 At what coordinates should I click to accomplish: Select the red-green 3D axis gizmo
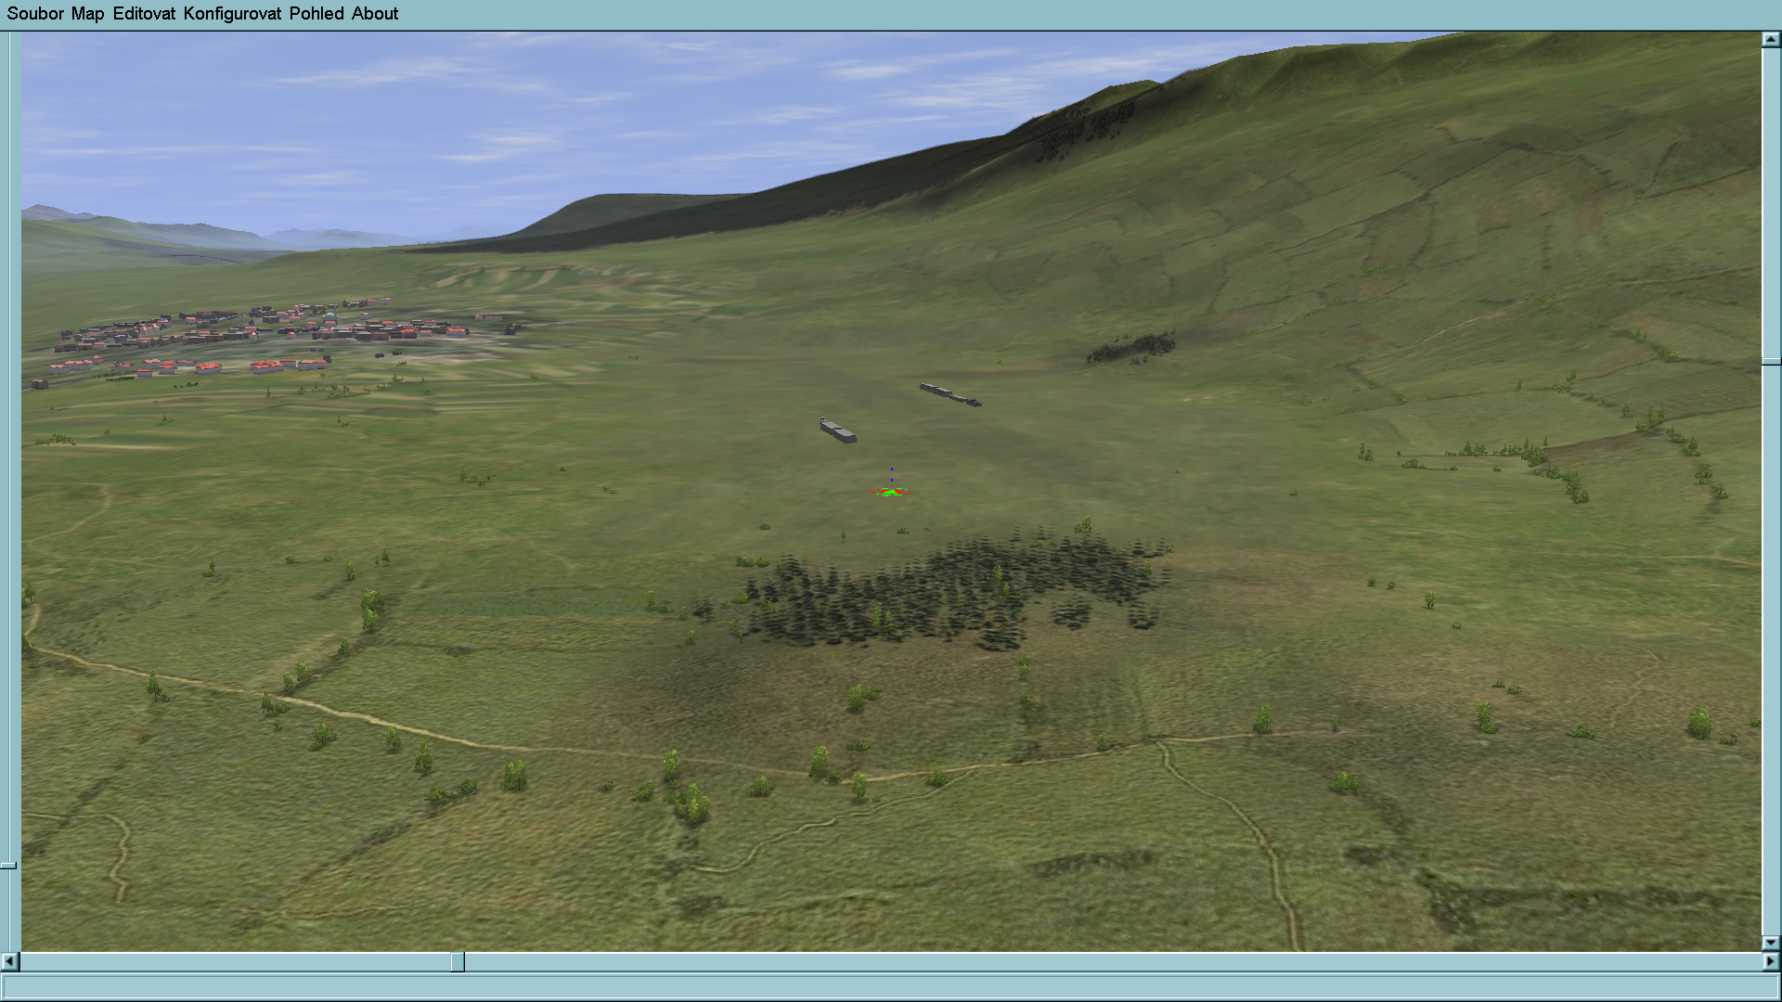(891, 490)
